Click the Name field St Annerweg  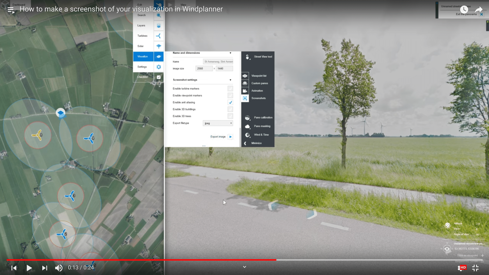point(218,62)
